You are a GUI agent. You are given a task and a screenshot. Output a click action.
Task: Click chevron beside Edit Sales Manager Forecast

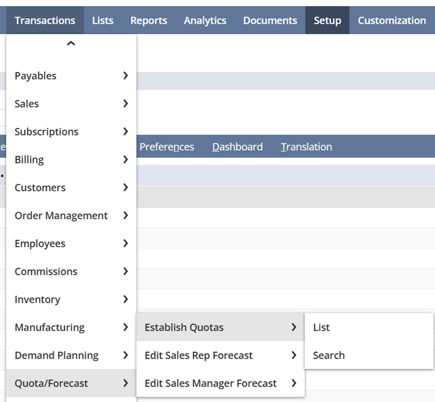tap(294, 383)
